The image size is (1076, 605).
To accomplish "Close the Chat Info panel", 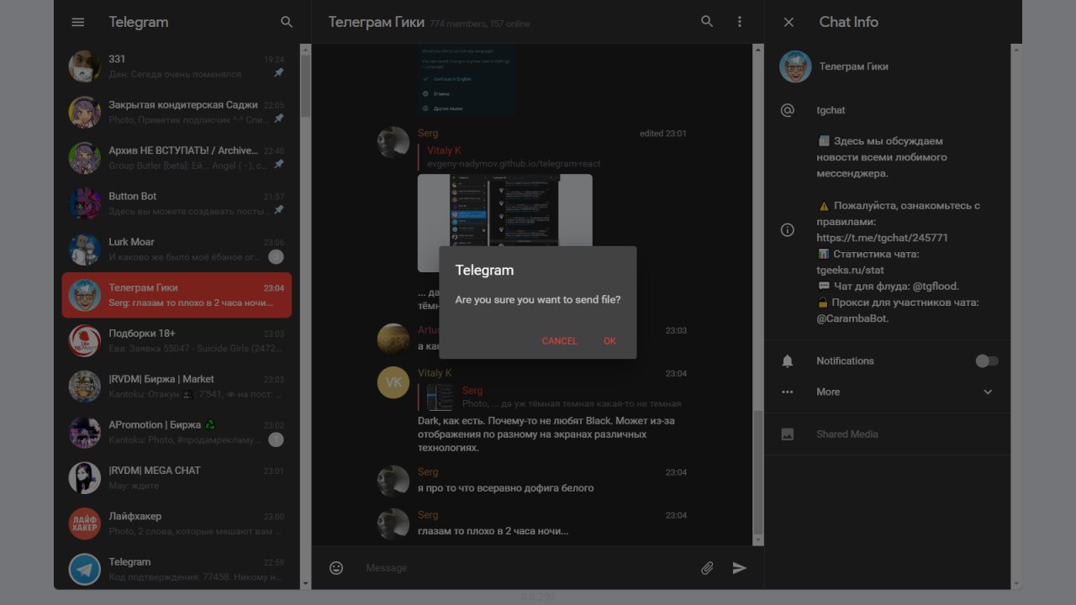I will point(789,23).
